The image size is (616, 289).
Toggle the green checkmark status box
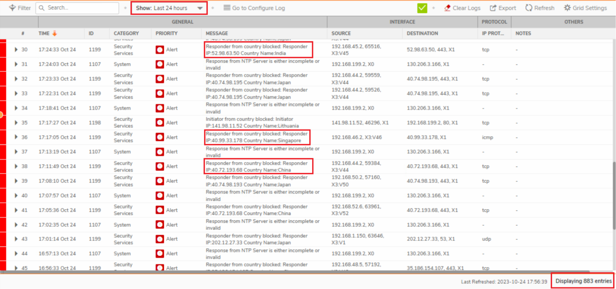(422, 8)
